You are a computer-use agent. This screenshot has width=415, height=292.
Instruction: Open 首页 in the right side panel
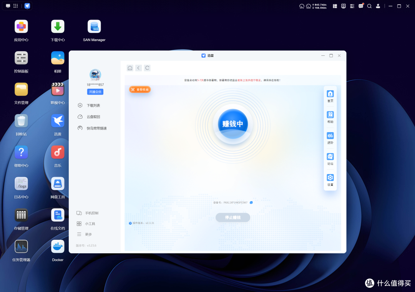pos(330,96)
